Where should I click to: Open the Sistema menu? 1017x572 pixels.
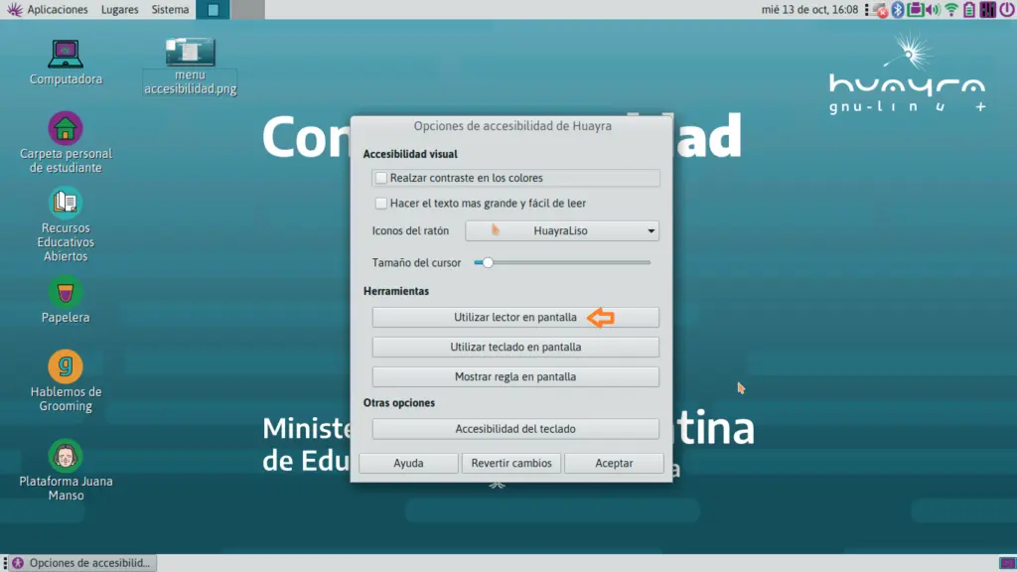click(170, 10)
